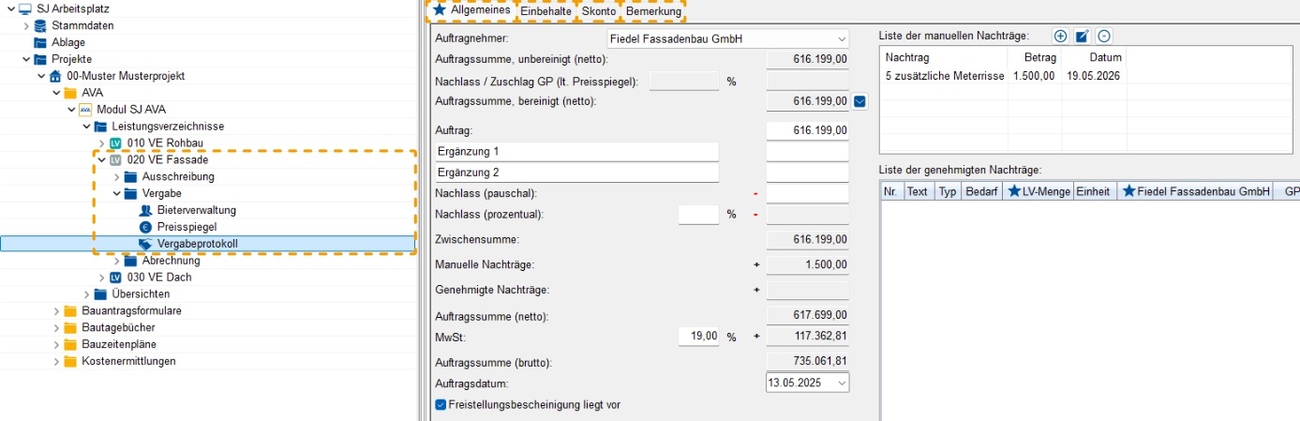Edit the selected manual Nachtrag with pencil icon
The width and height of the screenshot is (1300, 421).
click(1083, 36)
